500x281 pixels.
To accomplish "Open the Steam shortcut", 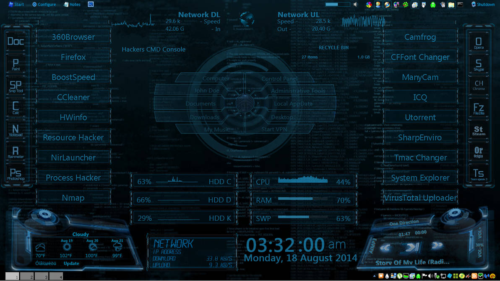I will [x=479, y=131].
